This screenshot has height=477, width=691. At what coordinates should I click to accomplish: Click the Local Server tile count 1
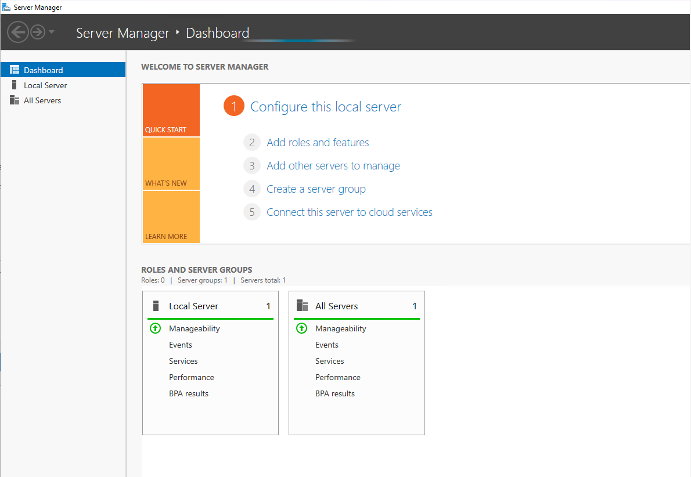(268, 306)
